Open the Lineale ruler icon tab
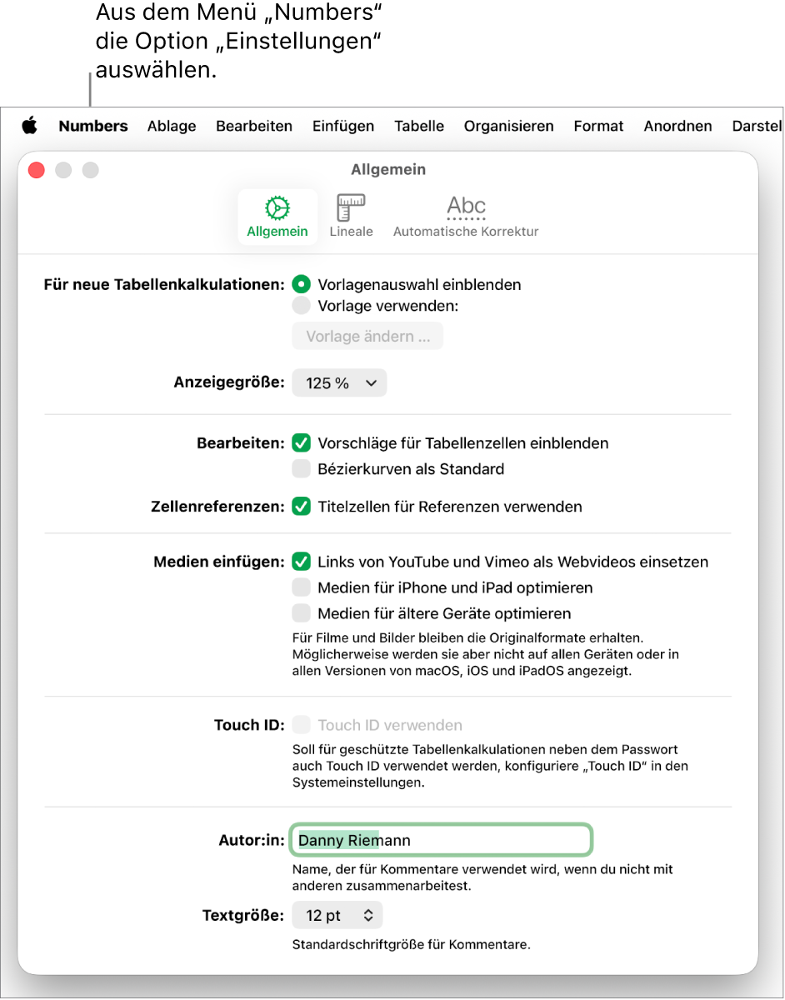 pos(351,217)
